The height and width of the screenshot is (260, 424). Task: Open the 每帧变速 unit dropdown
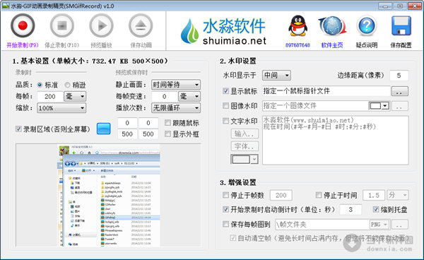[x=189, y=96]
